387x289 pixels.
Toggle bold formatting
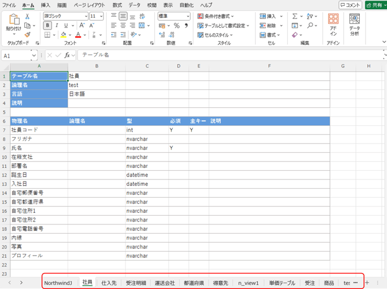point(48,26)
